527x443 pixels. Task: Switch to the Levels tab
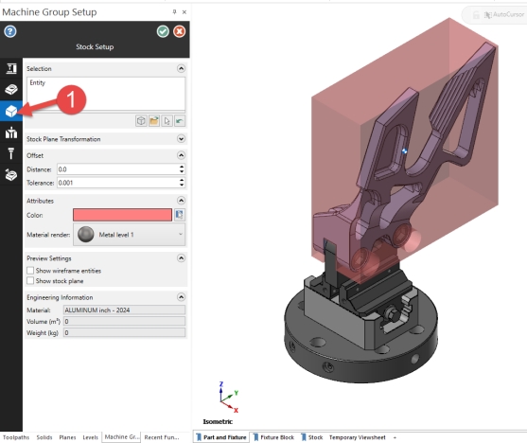click(x=91, y=437)
